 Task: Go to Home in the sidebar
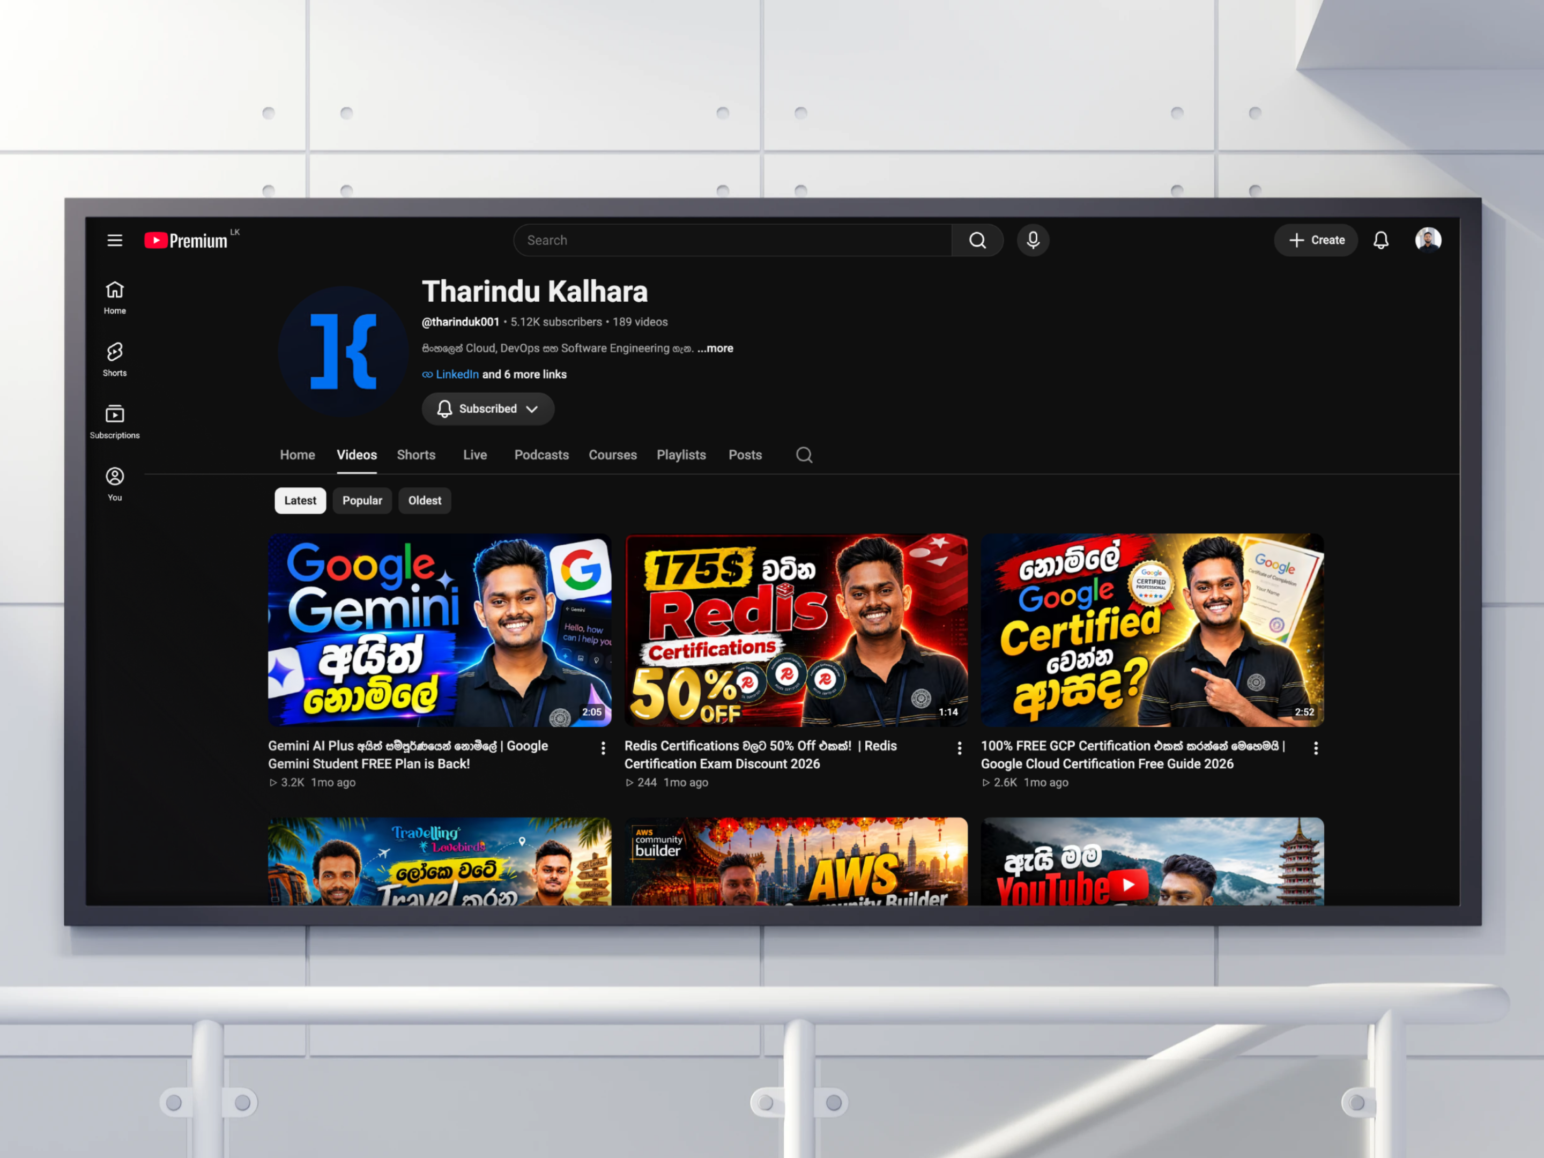tap(115, 298)
